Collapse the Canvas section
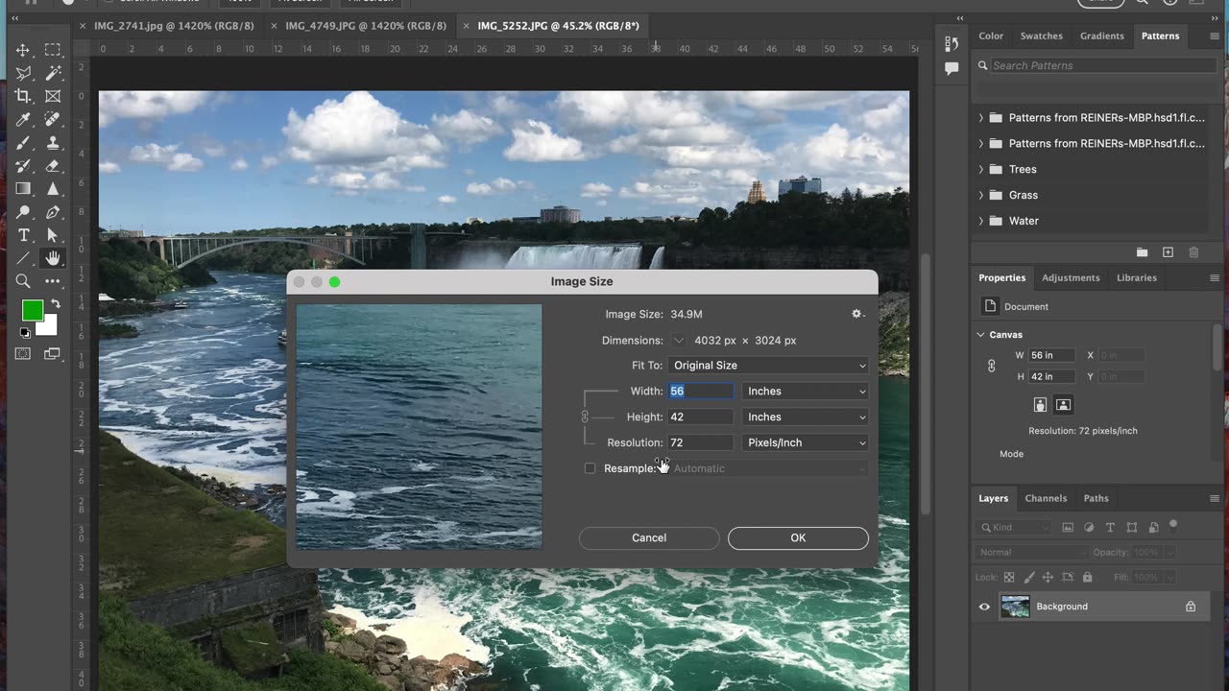Screen dimensions: 1229x691 (x=980, y=335)
